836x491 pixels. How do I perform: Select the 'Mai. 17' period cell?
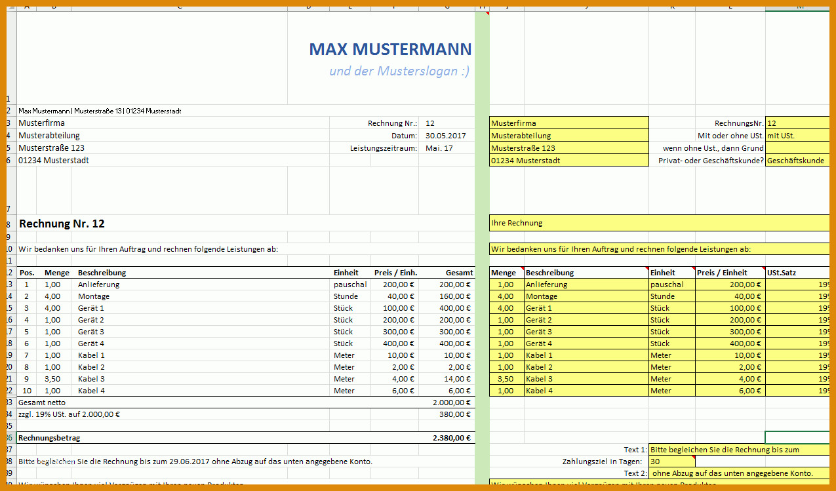pos(439,148)
